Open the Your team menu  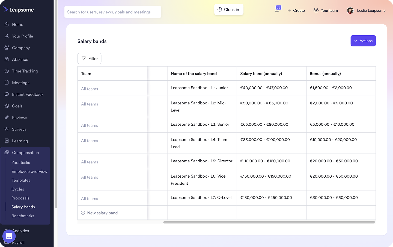tap(326, 10)
